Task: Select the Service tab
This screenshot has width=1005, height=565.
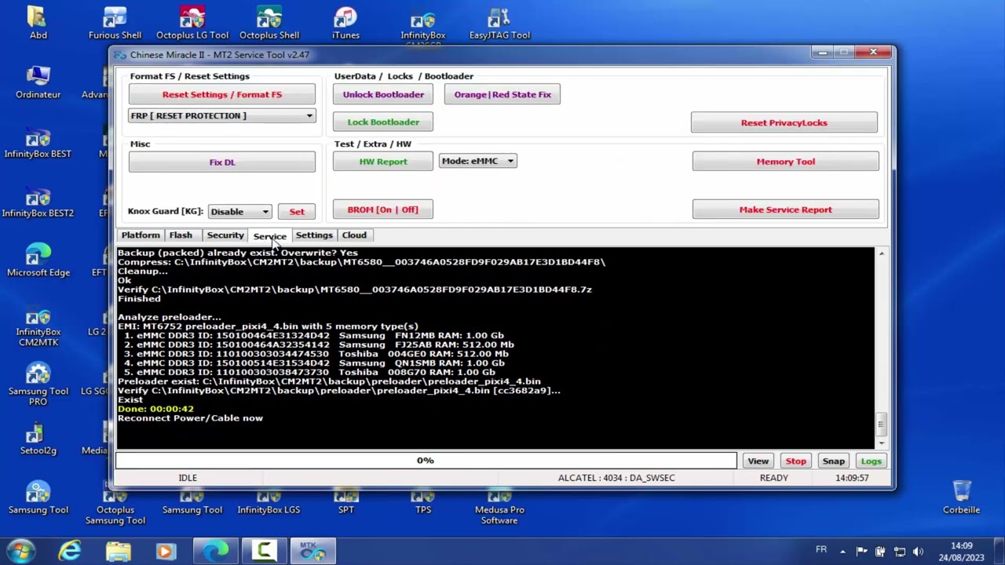Action: click(x=269, y=236)
